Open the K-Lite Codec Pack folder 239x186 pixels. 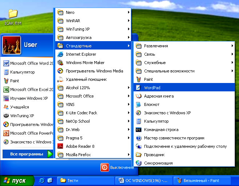coord(93,113)
